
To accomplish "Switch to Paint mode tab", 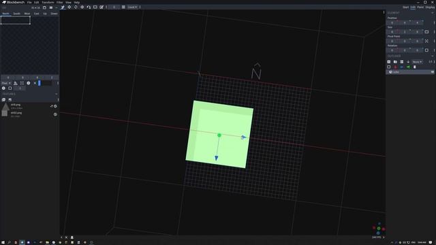I will tap(420, 7).
